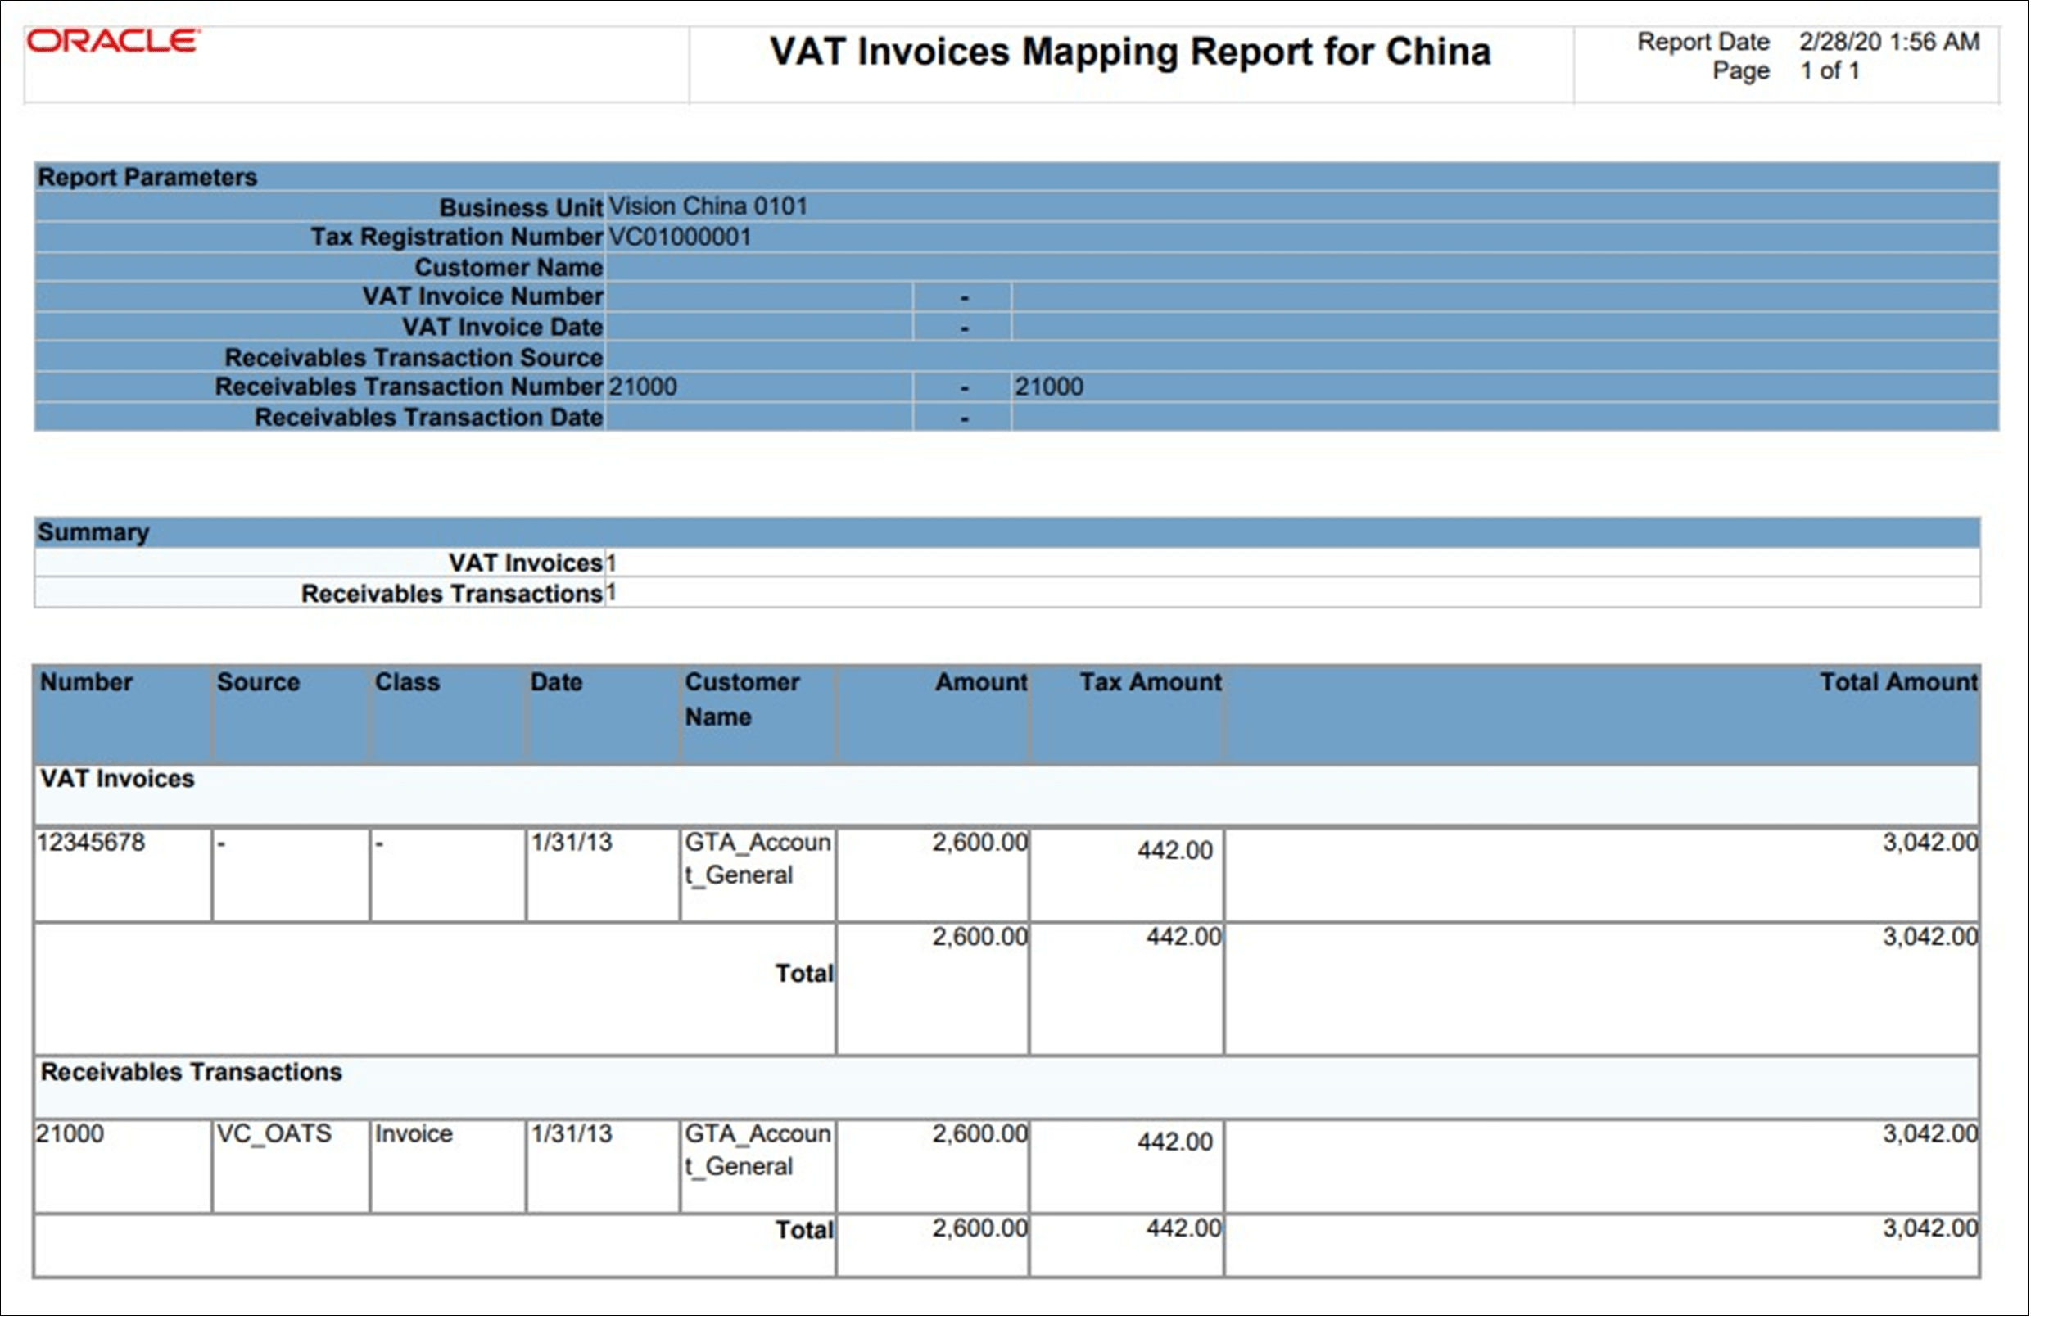Image resolution: width=2058 pixels, height=1343 pixels.
Task: Select Tax Registration Number VC01000001
Action: (683, 237)
